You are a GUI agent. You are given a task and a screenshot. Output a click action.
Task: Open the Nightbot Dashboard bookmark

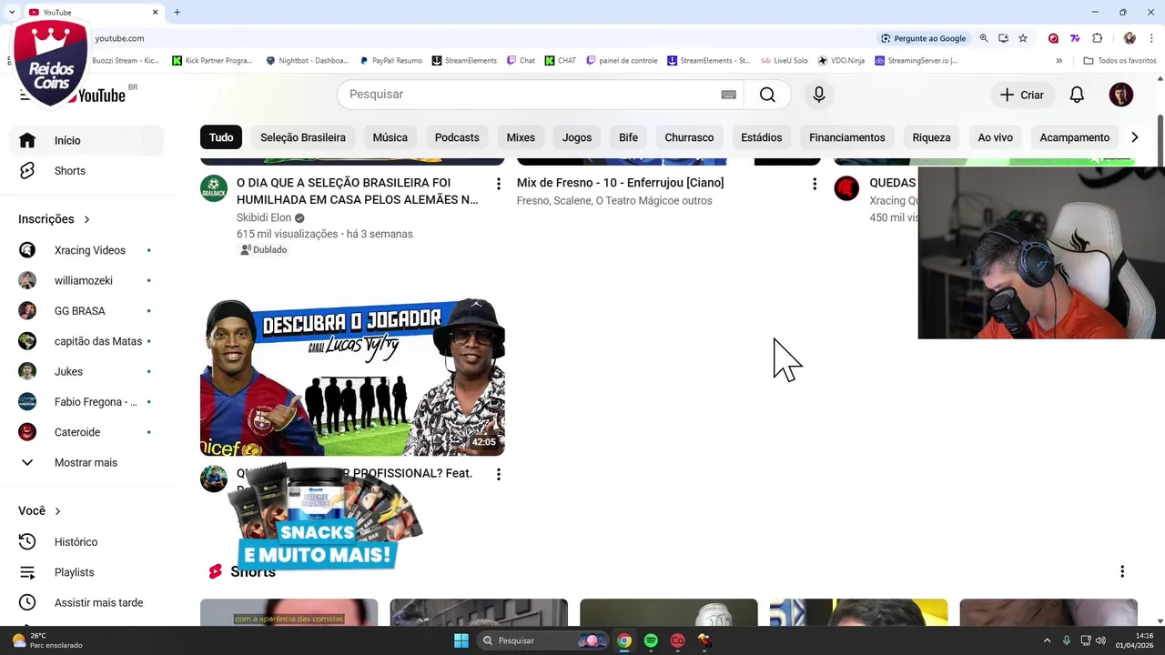click(308, 61)
